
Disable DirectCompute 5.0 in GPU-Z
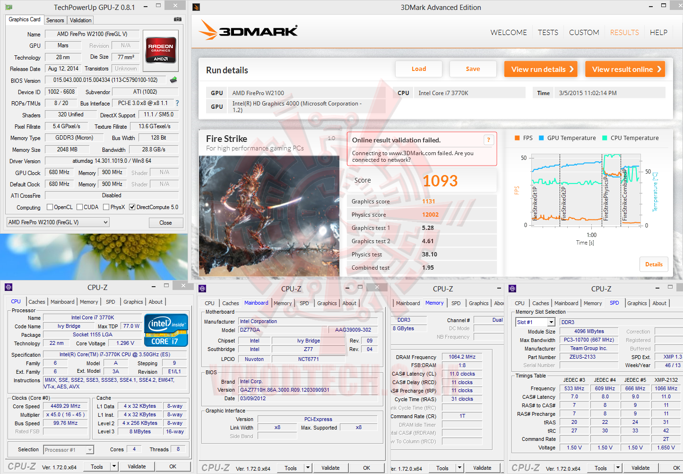[x=131, y=207]
